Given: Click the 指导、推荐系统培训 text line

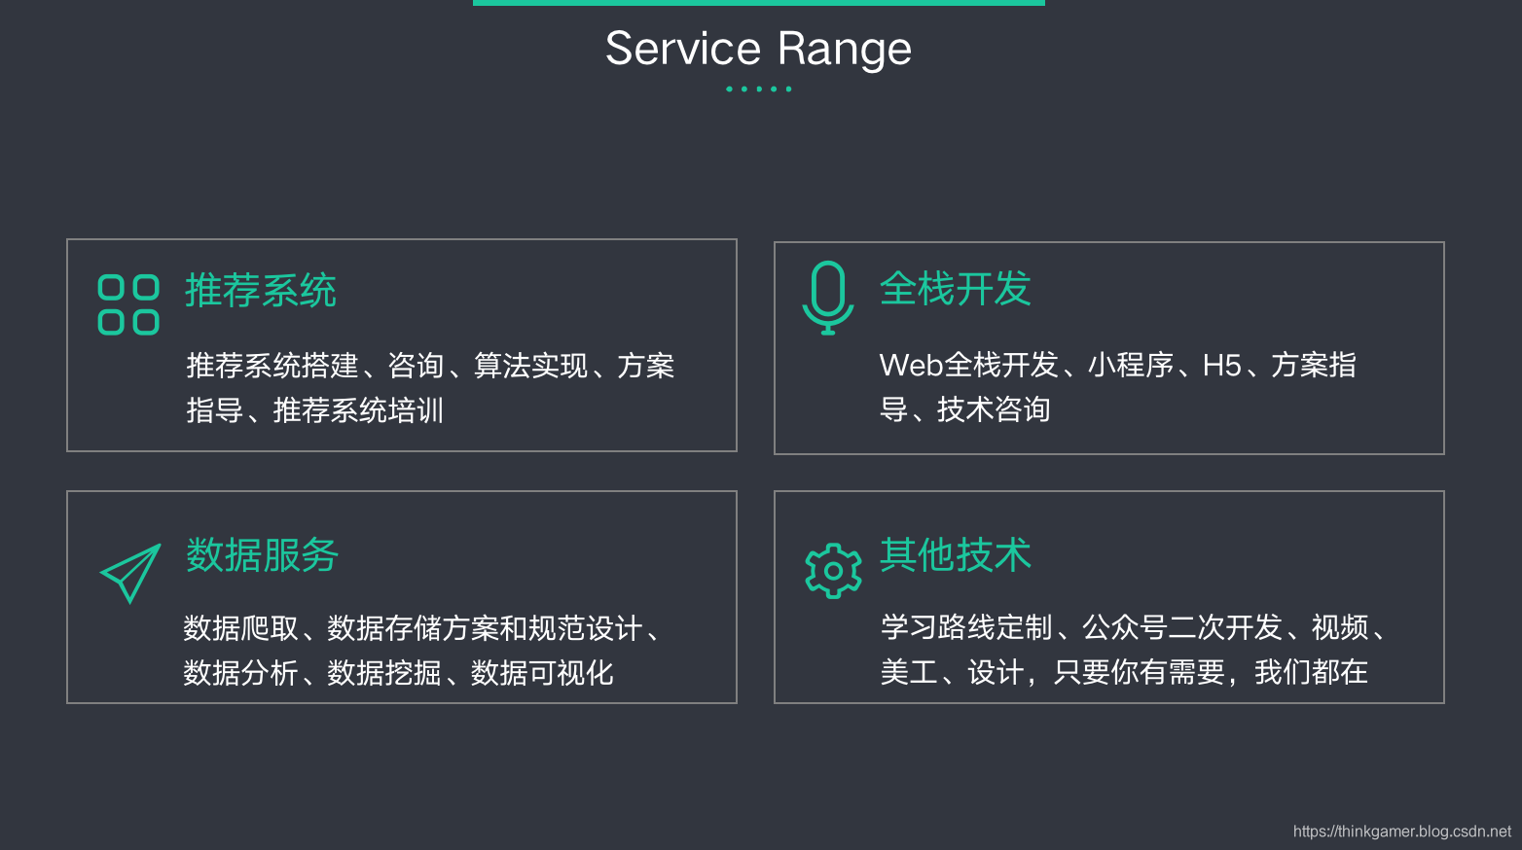Looking at the screenshot, I should pyautogui.click(x=314, y=410).
